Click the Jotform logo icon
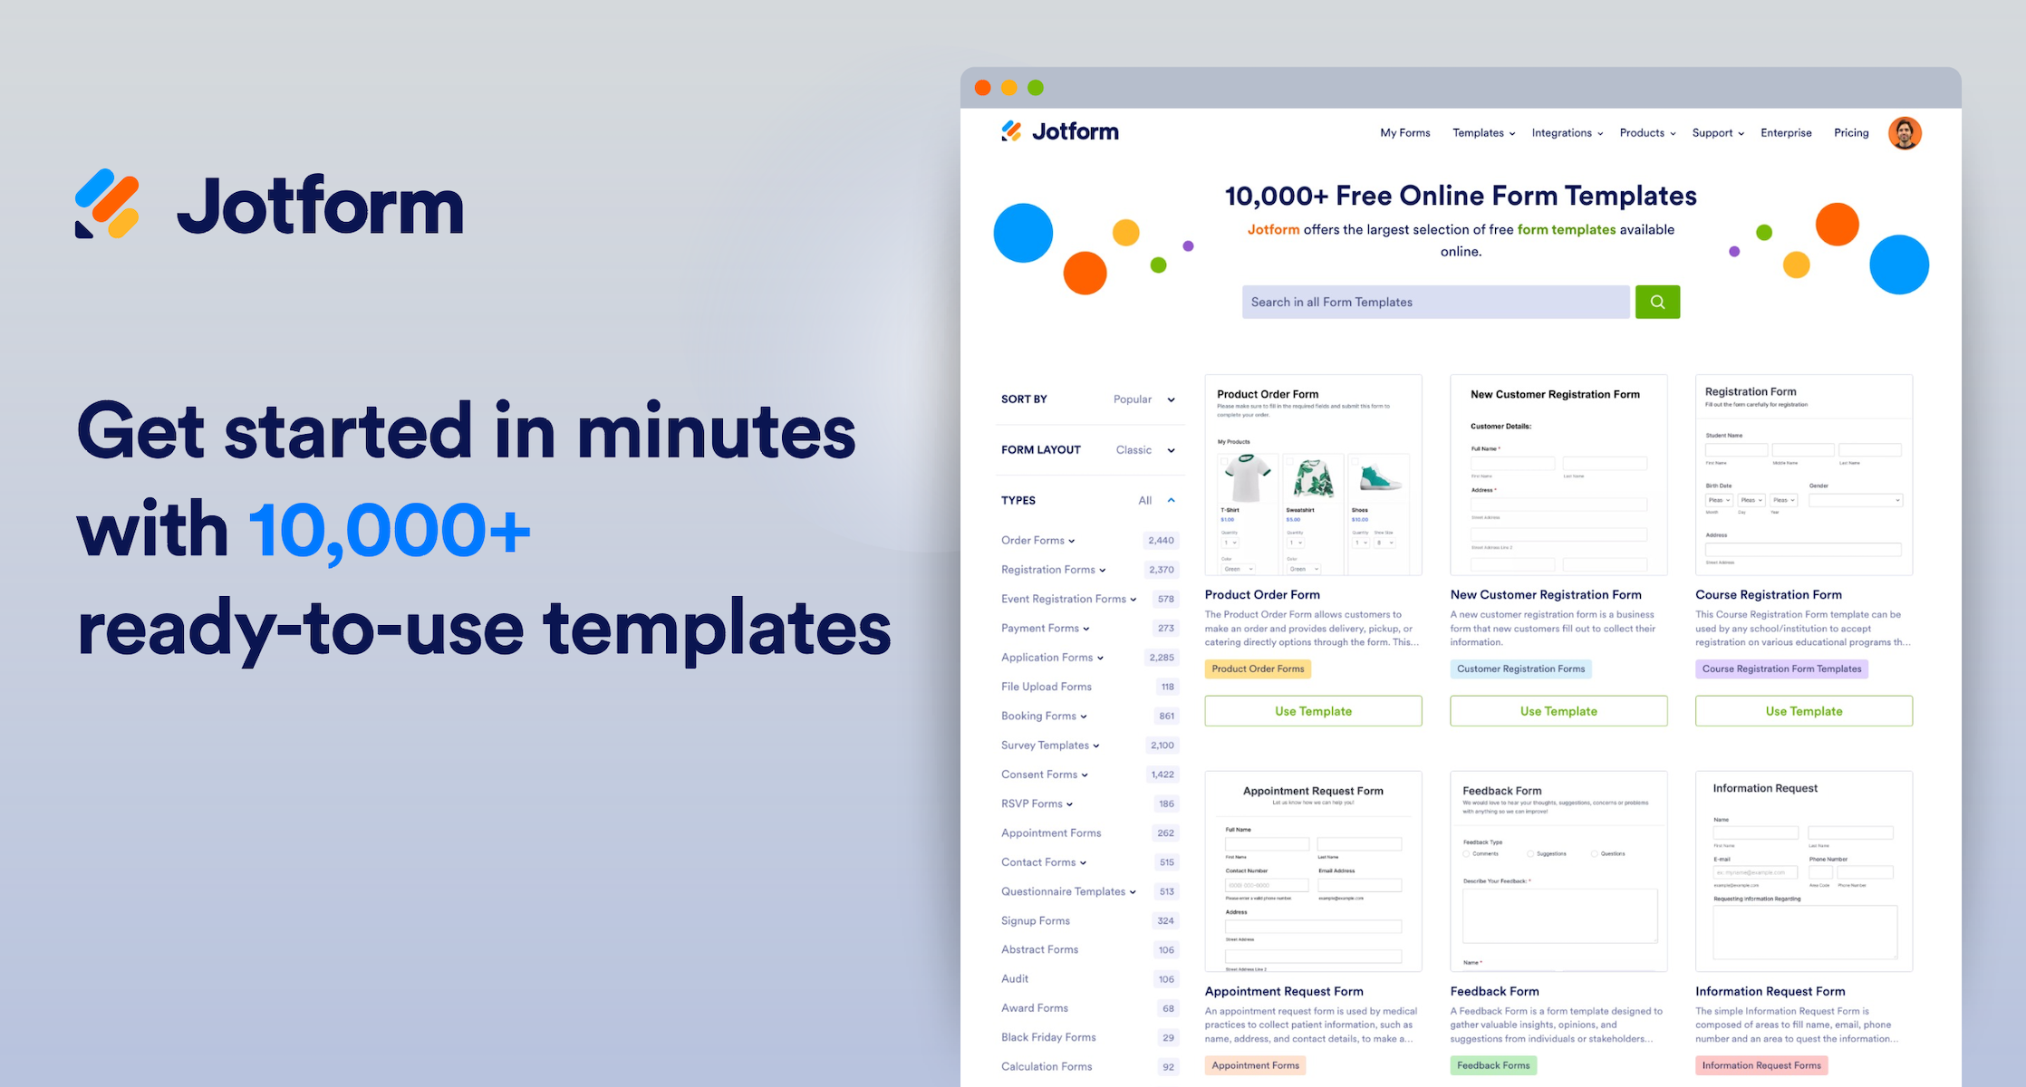 1013,132
